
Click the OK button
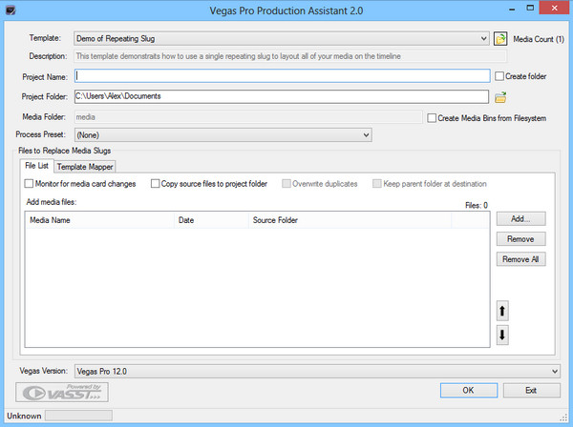(x=468, y=390)
